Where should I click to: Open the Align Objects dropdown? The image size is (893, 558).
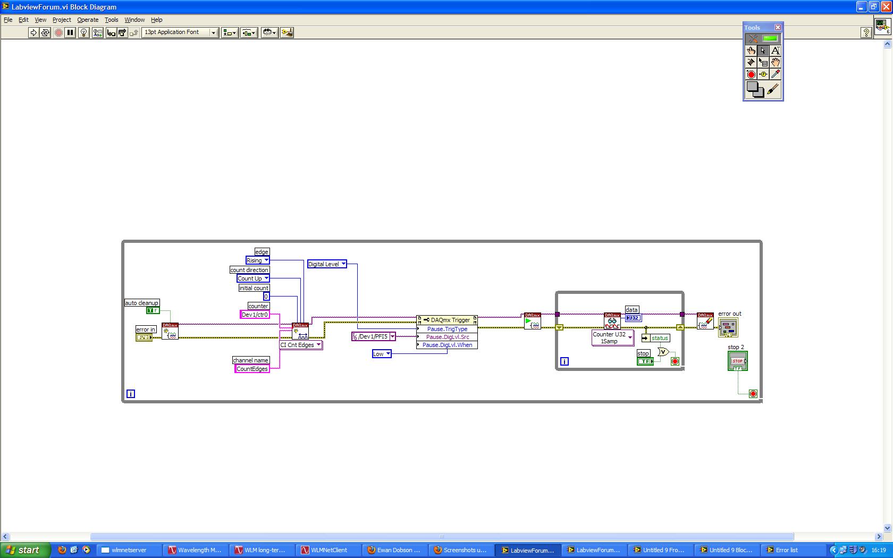tap(230, 32)
